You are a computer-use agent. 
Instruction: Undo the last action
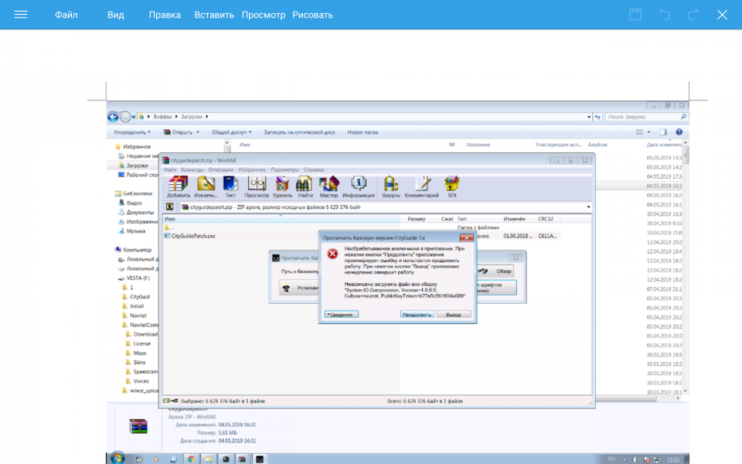point(664,15)
